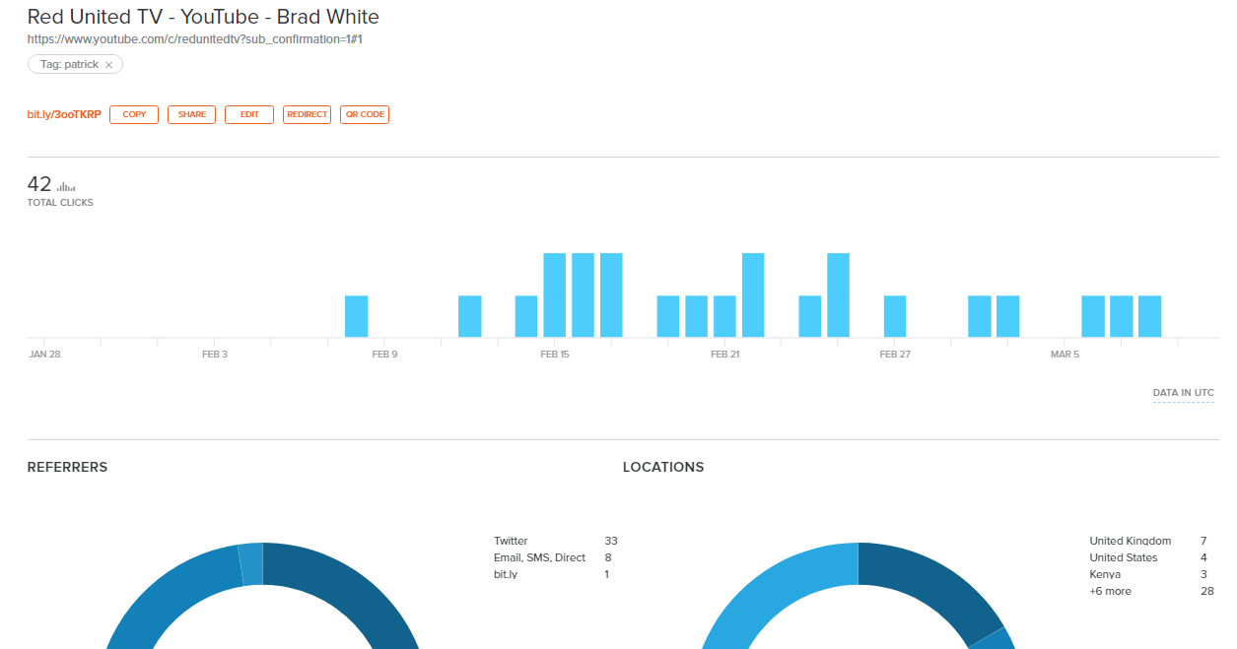The height and width of the screenshot is (649, 1237).
Task: Open the SHARE options
Action: point(192,114)
